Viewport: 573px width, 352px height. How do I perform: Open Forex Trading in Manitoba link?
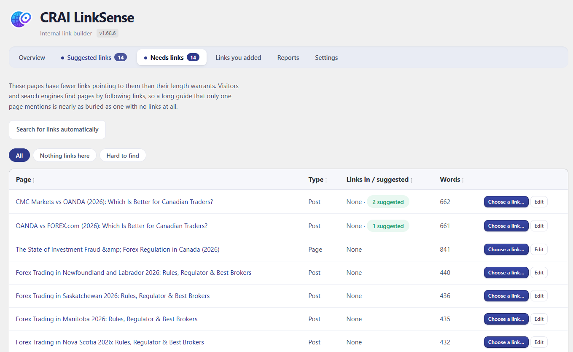tap(107, 319)
